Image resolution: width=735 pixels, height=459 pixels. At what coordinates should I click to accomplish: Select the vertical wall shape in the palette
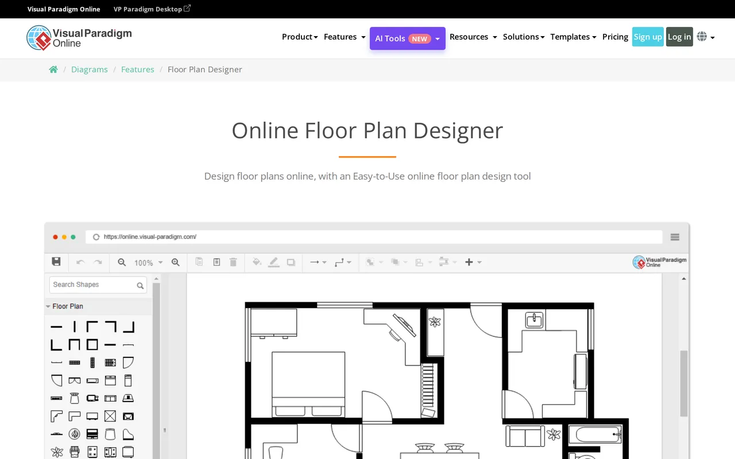pyautogui.click(x=74, y=327)
